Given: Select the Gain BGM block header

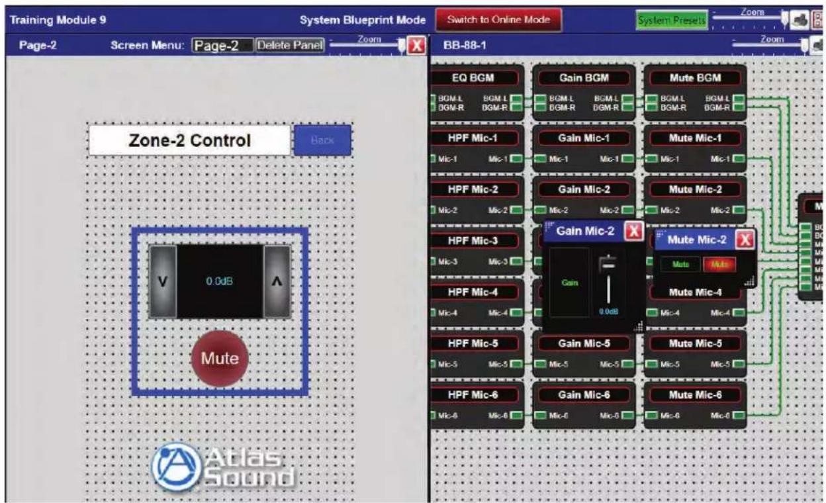Looking at the screenshot, I should (x=584, y=77).
